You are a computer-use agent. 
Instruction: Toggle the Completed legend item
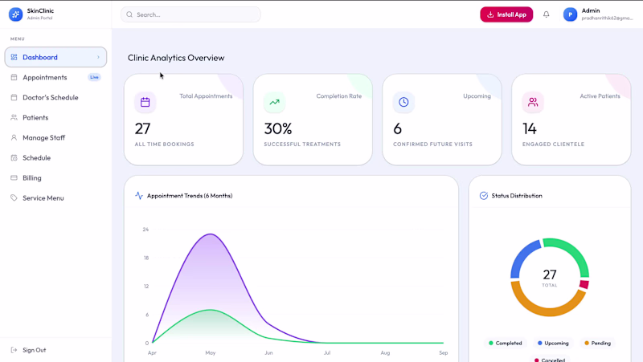(x=506, y=343)
